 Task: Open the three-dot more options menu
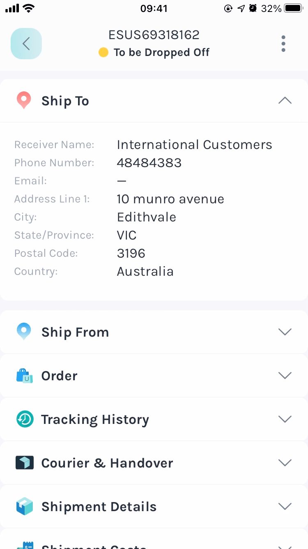pyautogui.click(x=283, y=44)
